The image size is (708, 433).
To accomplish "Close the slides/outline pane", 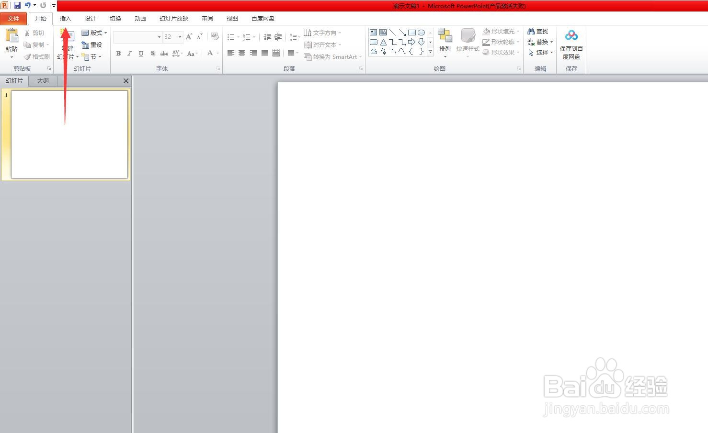I will pos(126,81).
